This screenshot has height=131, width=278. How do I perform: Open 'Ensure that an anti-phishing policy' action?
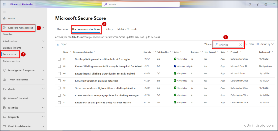[x=103, y=102]
